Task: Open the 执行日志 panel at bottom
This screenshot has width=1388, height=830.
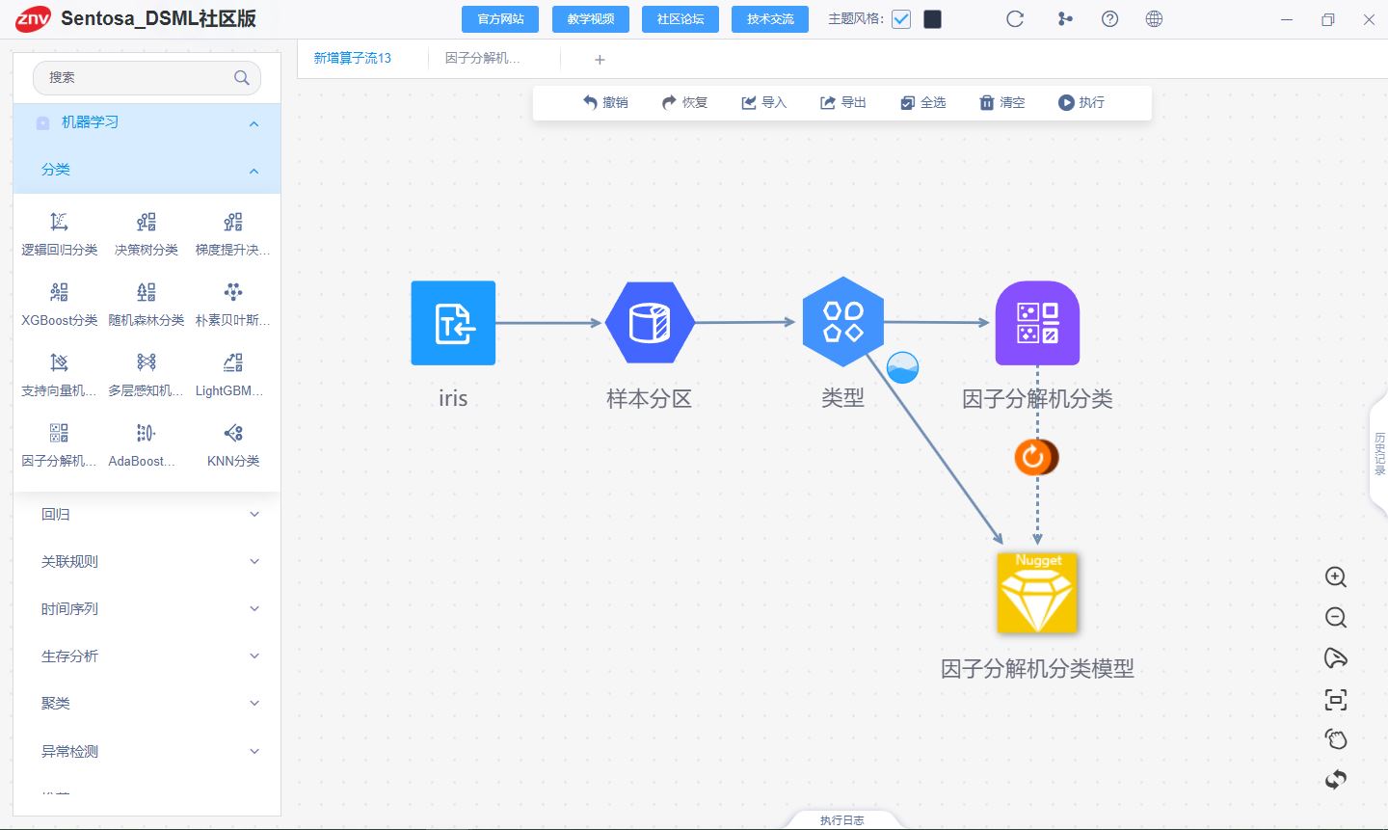Action: point(841,820)
